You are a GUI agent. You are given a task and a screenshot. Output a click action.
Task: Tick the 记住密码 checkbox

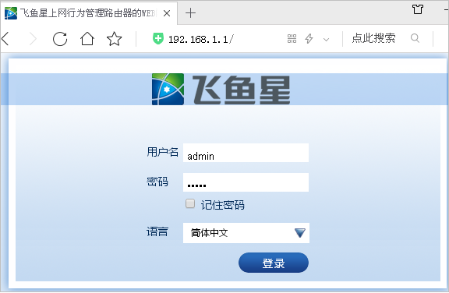click(190, 203)
